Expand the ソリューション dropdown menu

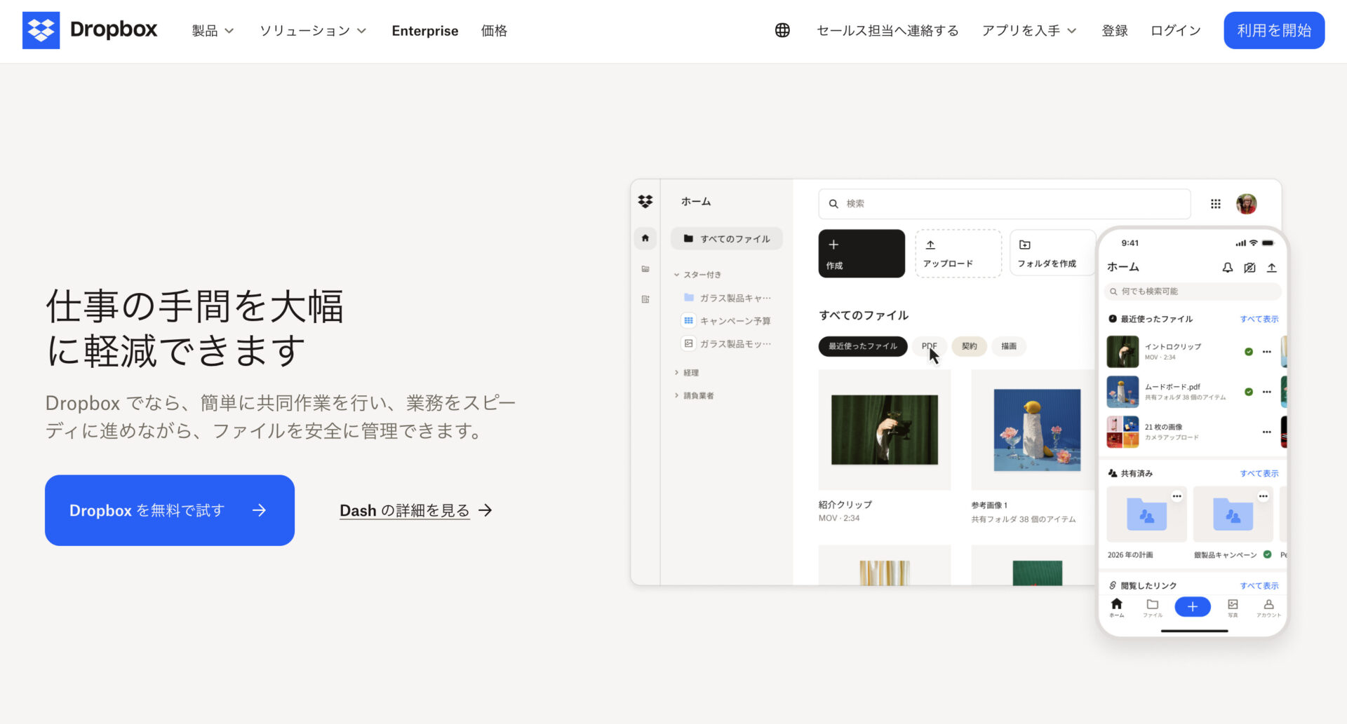pyautogui.click(x=313, y=31)
